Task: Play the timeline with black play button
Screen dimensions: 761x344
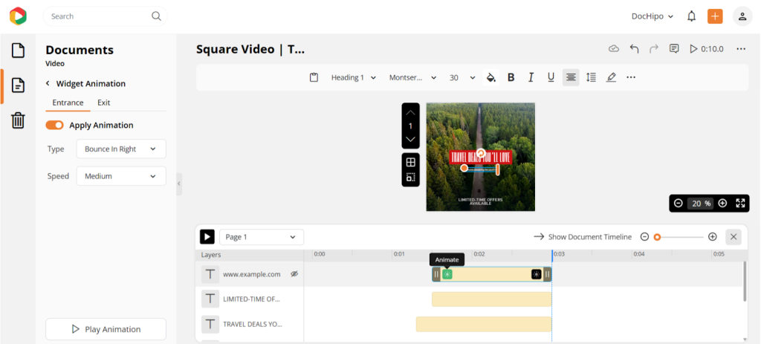Action: [x=207, y=237]
